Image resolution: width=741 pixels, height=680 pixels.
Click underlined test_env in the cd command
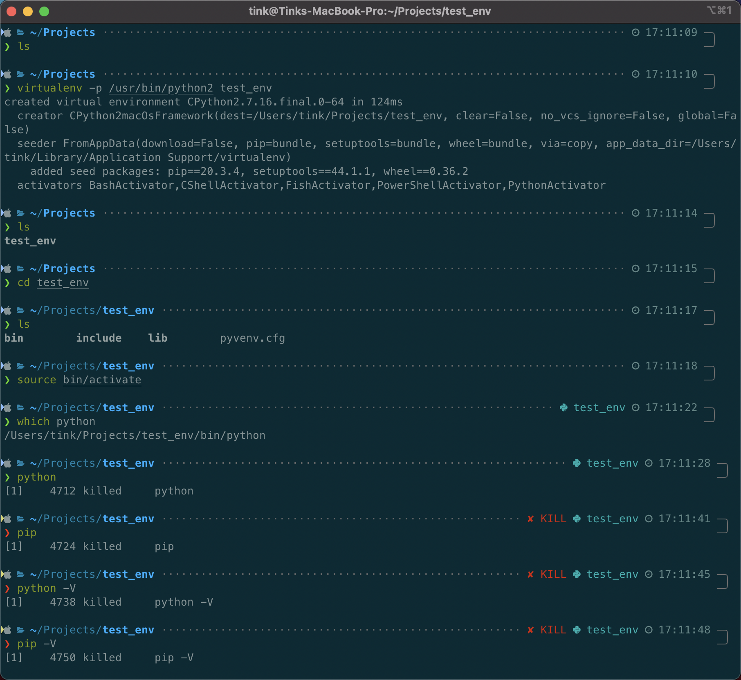coord(63,283)
